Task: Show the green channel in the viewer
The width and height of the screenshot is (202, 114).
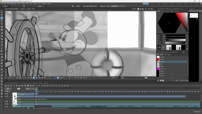Action: (x=50, y=78)
